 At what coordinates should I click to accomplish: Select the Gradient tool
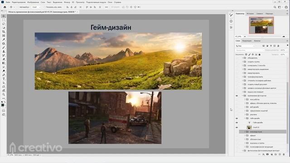point(4,63)
